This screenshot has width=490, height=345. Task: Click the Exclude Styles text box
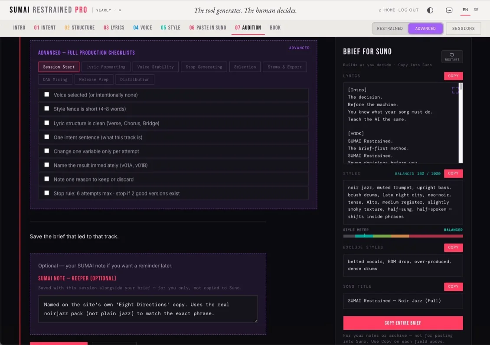pyautogui.click(x=403, y=265)
